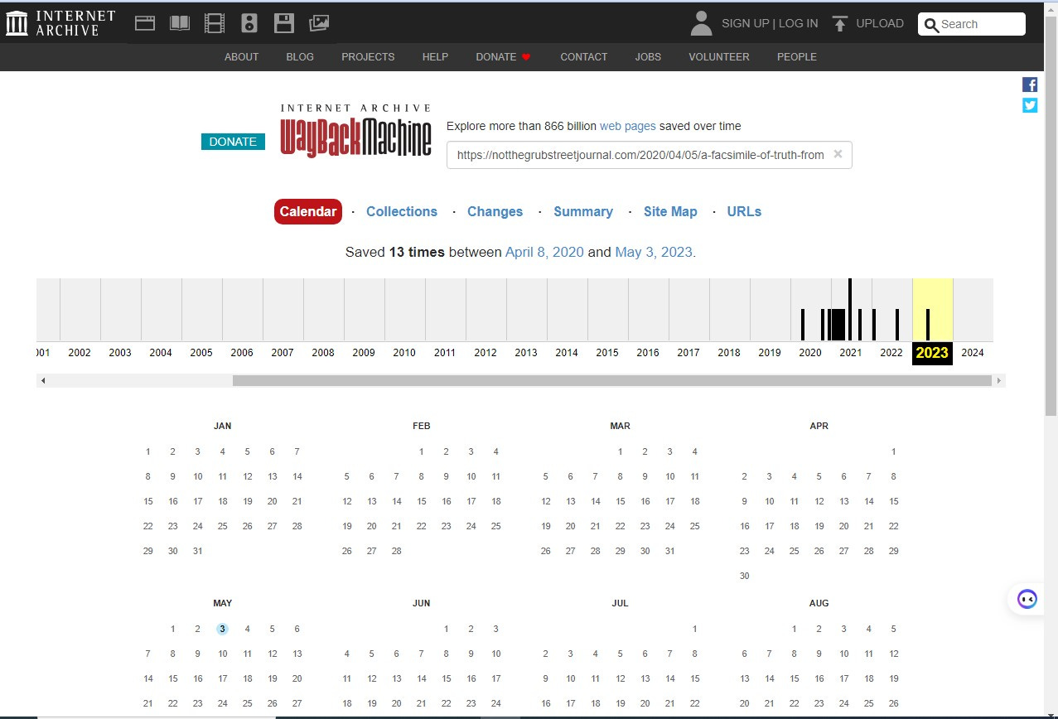
Task: Click the left arrow of the timeline scrollbar
Action: [x=43, y=380]
